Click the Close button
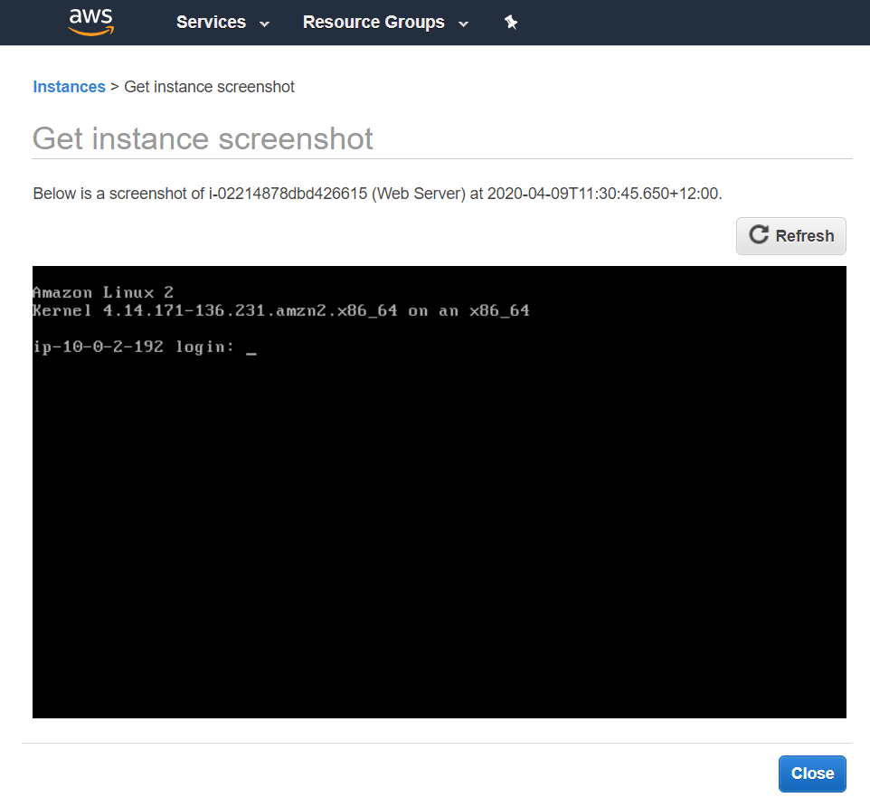The width and height of the screenshot is (870, 807). click(811, 774)
